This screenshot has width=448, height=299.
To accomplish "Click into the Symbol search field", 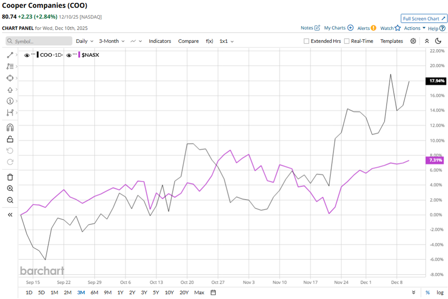I will tap(39, 41).
